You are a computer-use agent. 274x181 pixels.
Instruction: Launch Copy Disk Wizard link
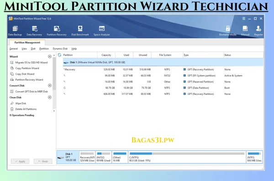click(x=25, y=74)
